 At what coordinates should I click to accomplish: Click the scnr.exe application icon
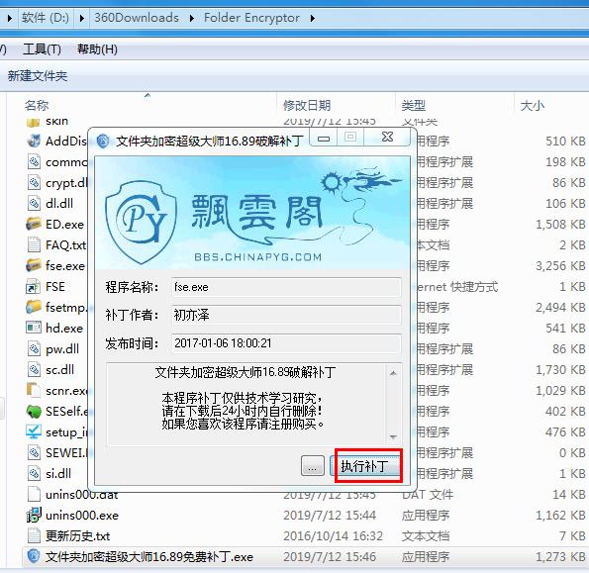click(34, 390)
